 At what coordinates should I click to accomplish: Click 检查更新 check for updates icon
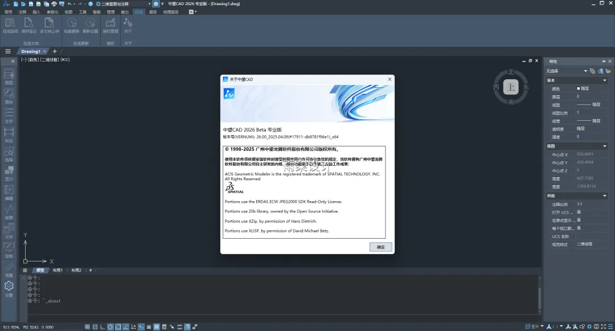(x=71, y=26)
